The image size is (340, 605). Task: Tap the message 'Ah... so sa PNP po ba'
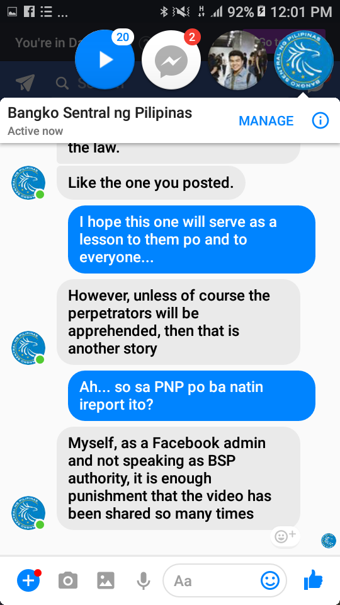tap(191, 396)
